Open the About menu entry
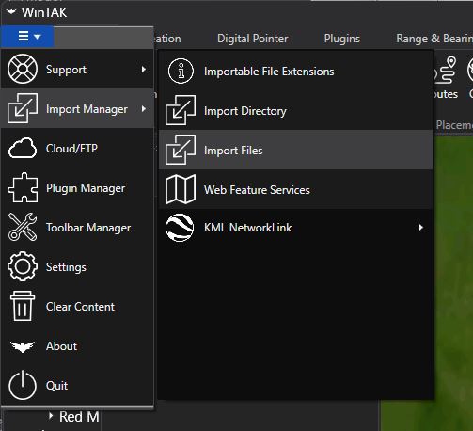473x431 pixels. 77,345
